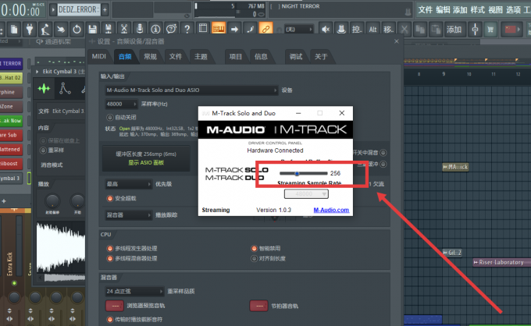Viewport: 531px width, 326px height.
Task: Open the 最高 priority dropdown
Action: 128,184
